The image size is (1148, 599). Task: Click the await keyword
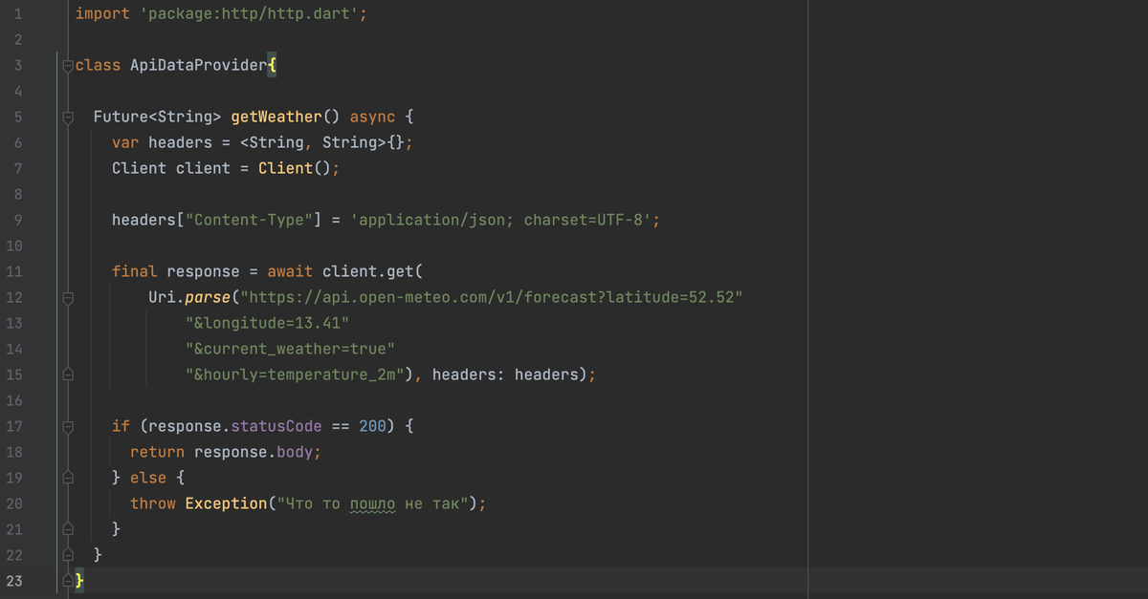[290, 271]
